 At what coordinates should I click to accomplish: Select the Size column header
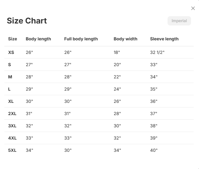click(13, 39)
